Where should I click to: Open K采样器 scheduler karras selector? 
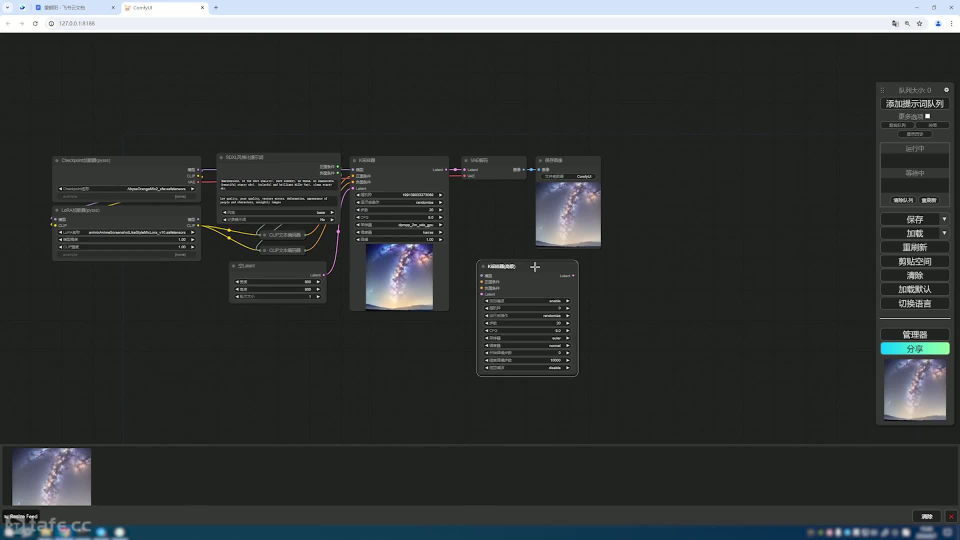399,232
